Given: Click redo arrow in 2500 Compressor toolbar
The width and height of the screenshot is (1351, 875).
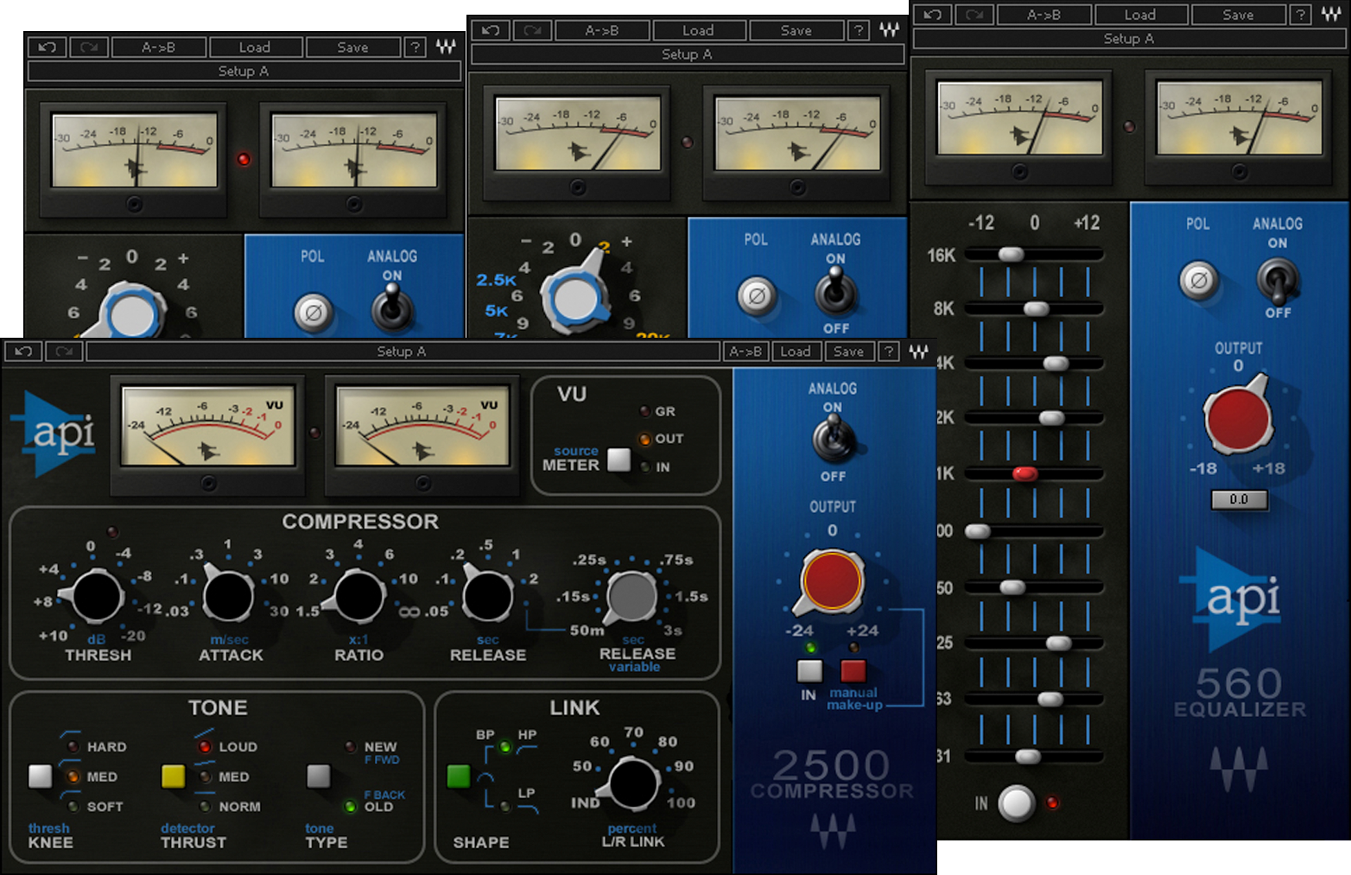Looking at the screenshot, I should [64, 352].
